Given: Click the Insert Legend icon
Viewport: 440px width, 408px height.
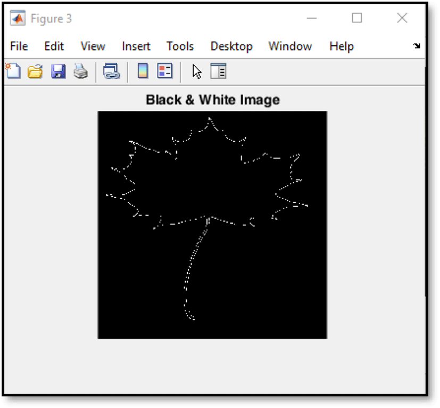Looking at the screenshot, I should coord(165,71).
